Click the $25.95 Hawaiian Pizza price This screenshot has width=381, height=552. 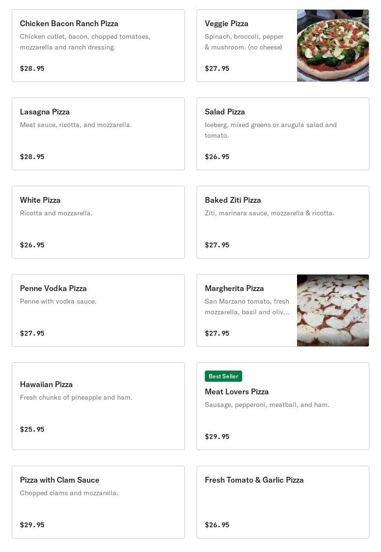point(32,429)
